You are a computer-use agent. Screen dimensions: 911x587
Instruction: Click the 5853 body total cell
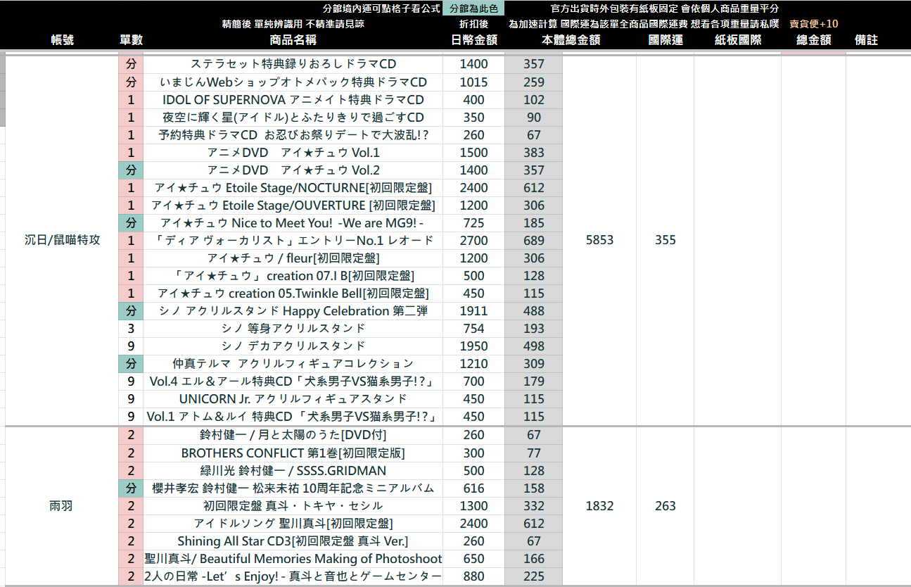(599, 240)
